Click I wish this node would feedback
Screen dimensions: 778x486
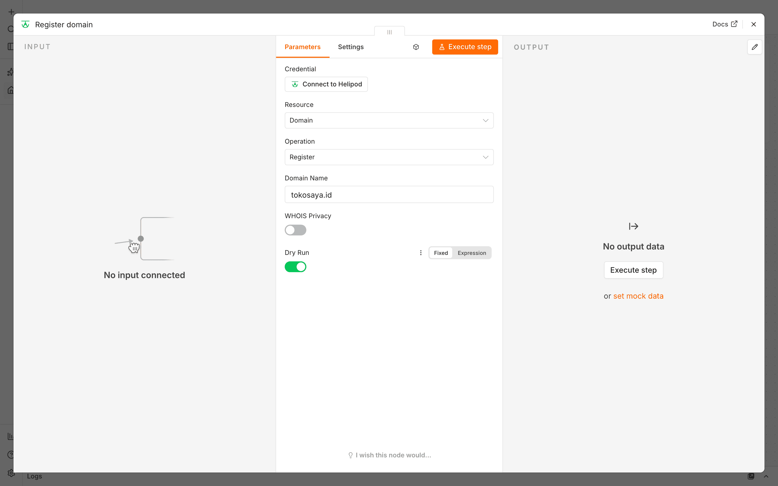pyautogui.click(x=389, y=455)
